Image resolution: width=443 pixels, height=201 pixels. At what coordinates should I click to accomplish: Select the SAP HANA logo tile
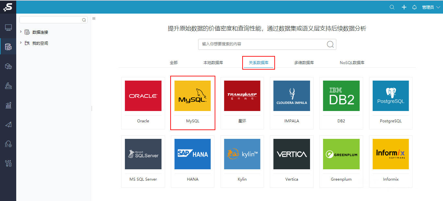[x=193, y=154]
